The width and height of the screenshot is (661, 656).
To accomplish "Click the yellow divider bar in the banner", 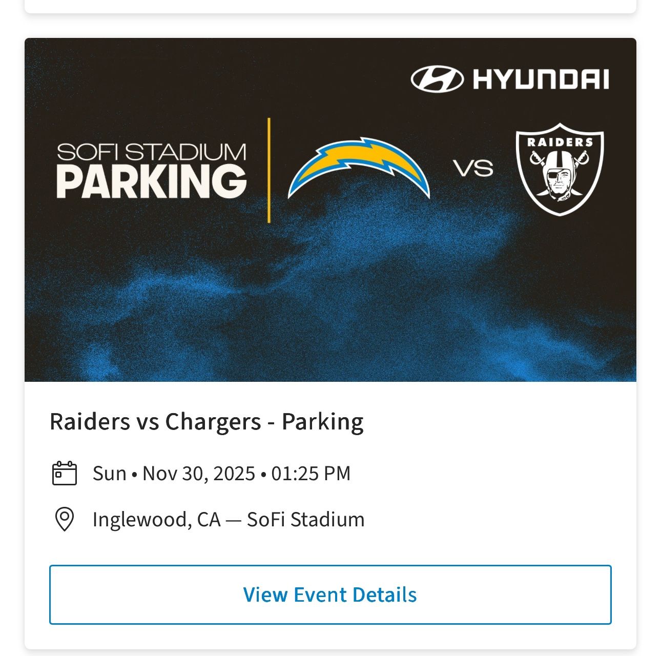I will click(x=268, y=169).
